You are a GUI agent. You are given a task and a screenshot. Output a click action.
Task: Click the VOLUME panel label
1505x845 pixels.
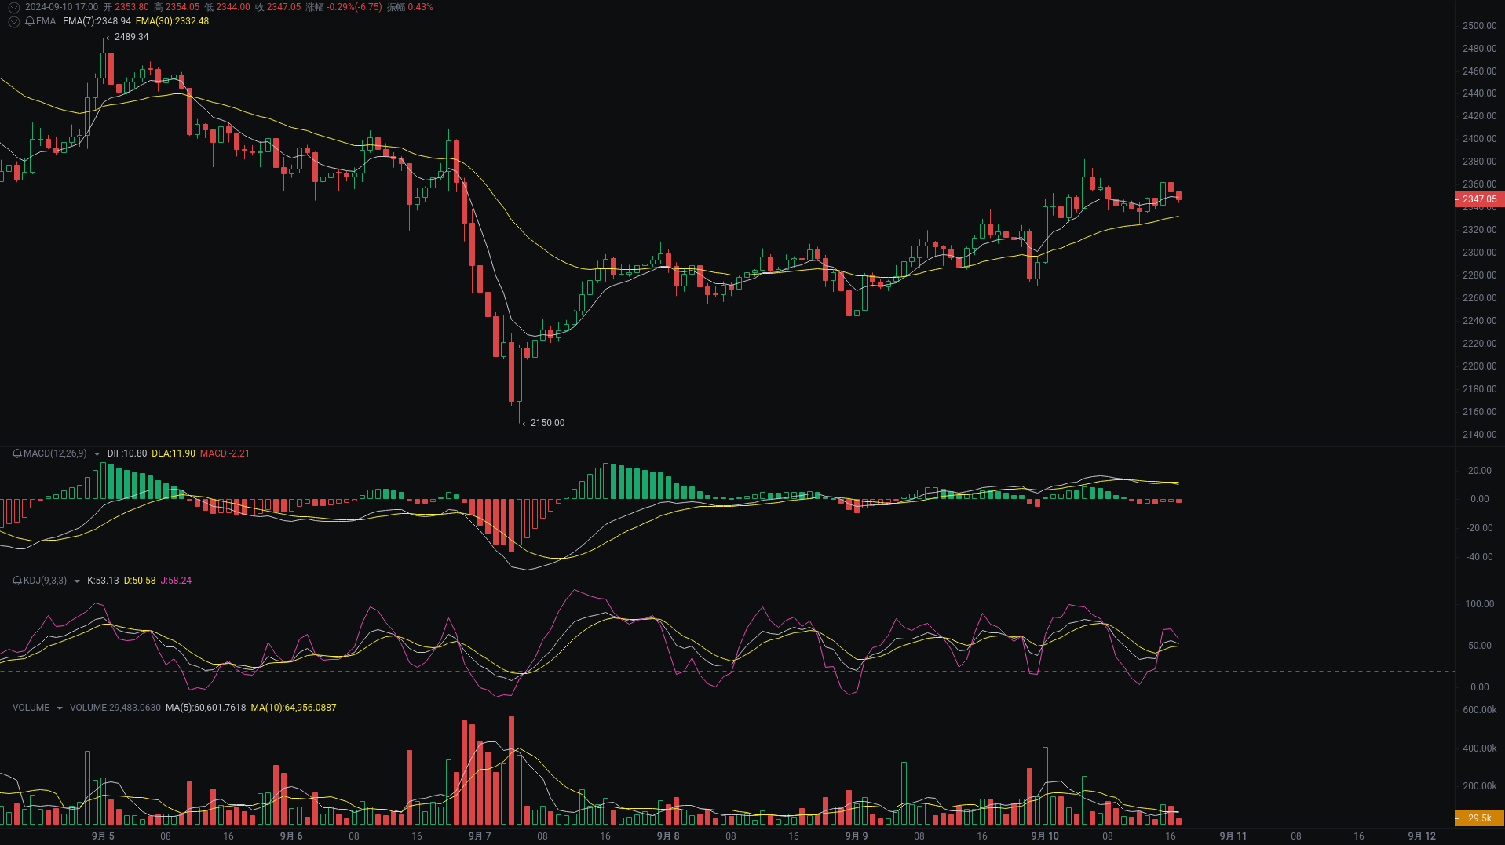click(31, 708)
